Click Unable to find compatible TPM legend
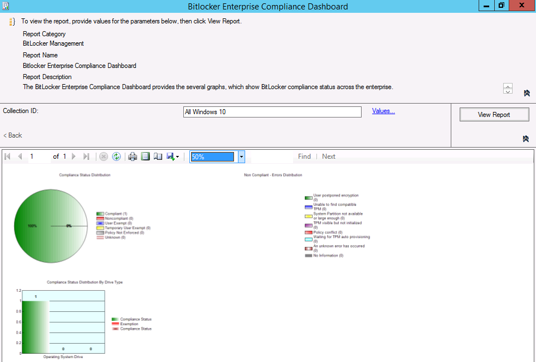 (330, 207)
